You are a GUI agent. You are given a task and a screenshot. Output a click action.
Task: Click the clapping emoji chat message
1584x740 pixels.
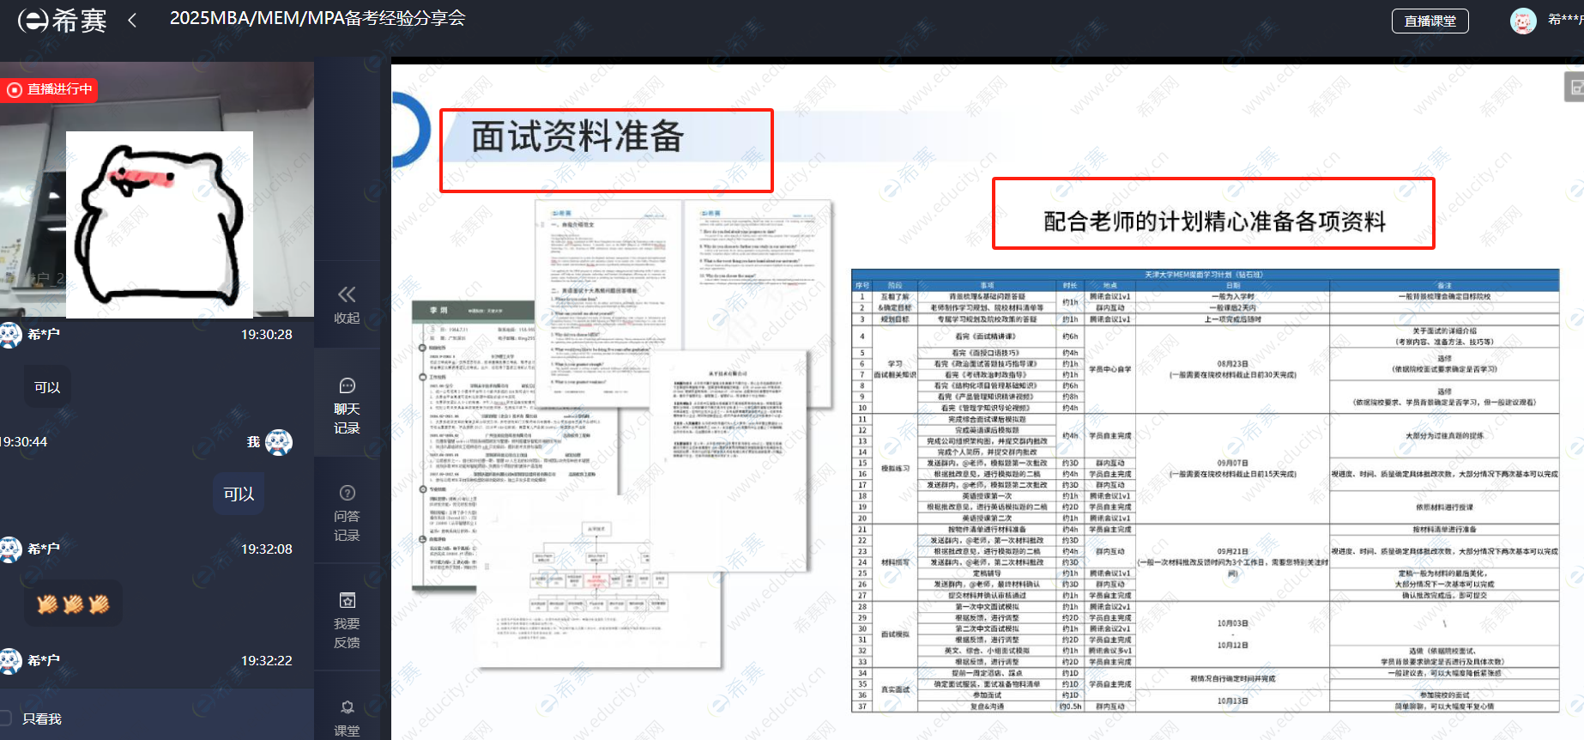[x=73, y=604]
